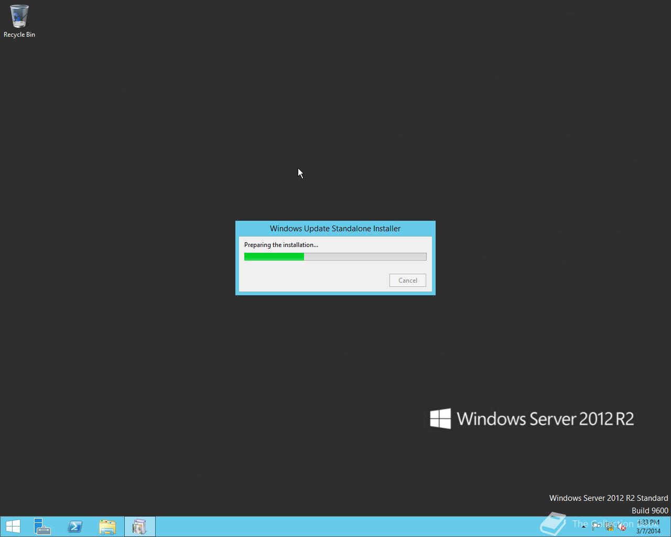The width and height of the screenshot is (671, 537).
Task: Select the Windows Update installer taskbar item
Action: point(139,527)
